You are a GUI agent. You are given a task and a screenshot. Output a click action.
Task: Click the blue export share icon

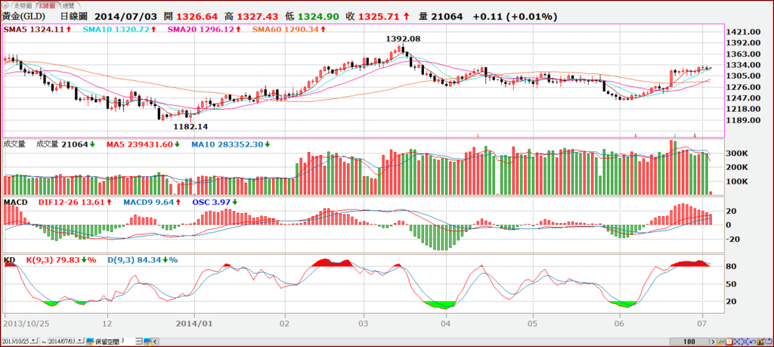click(x=769, y=341)
